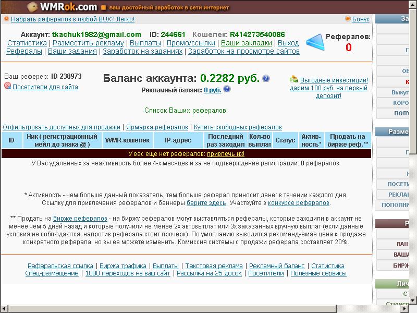Click the target icon beside 'Посетители для сайта'
This screenshot has width=417, height=313.
click(x=7, y=86)
